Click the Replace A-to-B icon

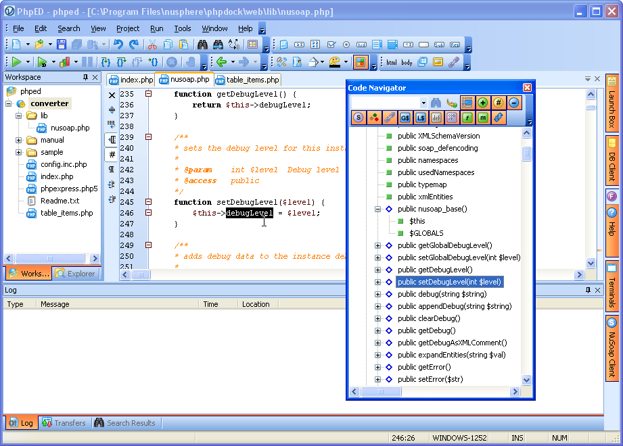[x=234, y=45]
